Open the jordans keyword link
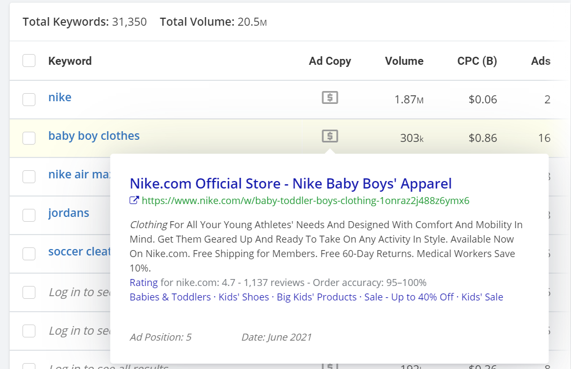This screenshot has width=571, height=369. pos(69,213)
